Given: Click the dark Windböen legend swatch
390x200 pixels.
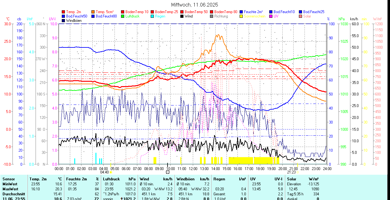Looking at the screenshot, I should tap(63, 21).
